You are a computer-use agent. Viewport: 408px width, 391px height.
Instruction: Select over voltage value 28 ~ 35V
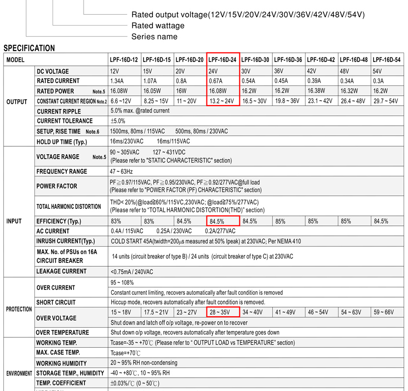click(220, 312)
